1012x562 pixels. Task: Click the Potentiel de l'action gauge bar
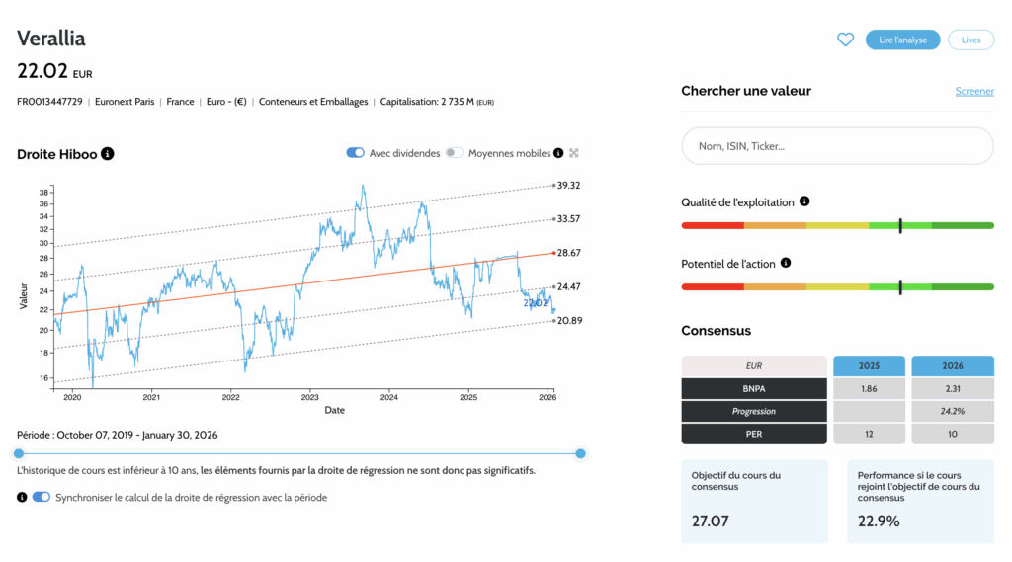pos(837,287)
